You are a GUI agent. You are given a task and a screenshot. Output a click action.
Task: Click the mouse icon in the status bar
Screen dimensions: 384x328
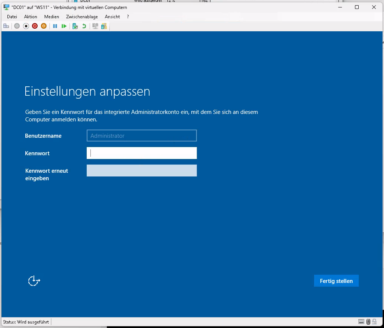[x=368, y=322]
